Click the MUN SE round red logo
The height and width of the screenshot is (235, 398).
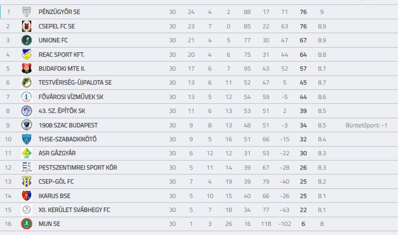(26, 224)
